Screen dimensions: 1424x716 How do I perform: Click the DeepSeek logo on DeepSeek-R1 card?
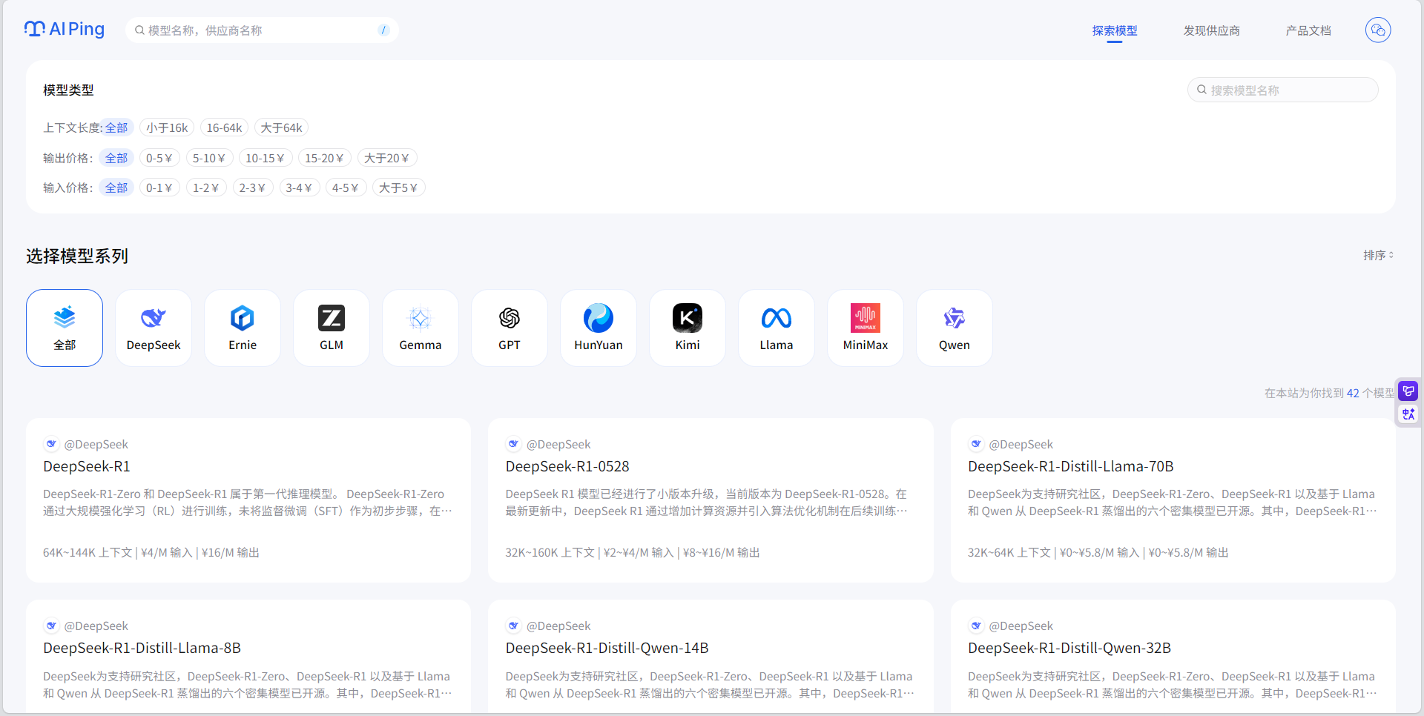[x=51, y=444]
